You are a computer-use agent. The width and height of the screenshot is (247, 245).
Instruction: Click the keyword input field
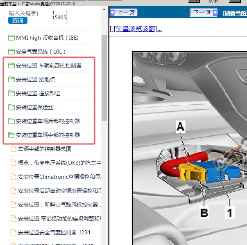point(24,13)
